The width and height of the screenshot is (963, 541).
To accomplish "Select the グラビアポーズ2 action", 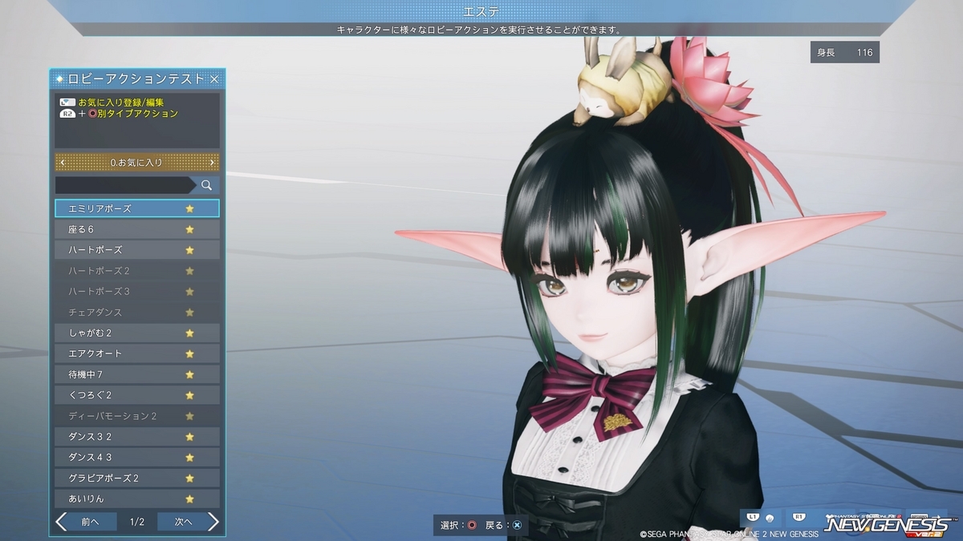I will point(137,478).
